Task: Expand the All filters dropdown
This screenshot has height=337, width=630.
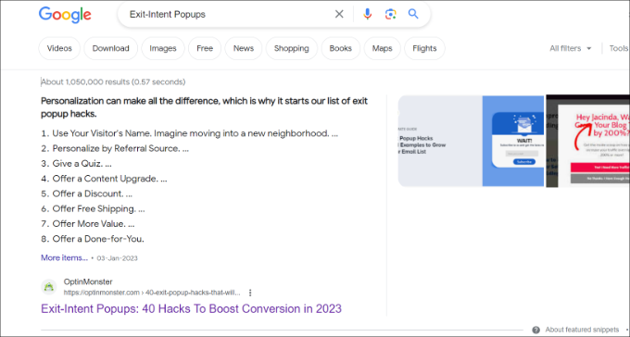Action: [x=571, y=48]
